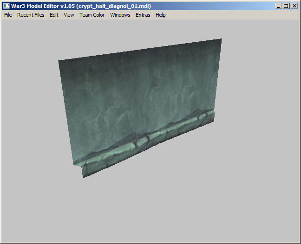Open the View menu
Screen dimensions: 301x244
click(69, 15)
